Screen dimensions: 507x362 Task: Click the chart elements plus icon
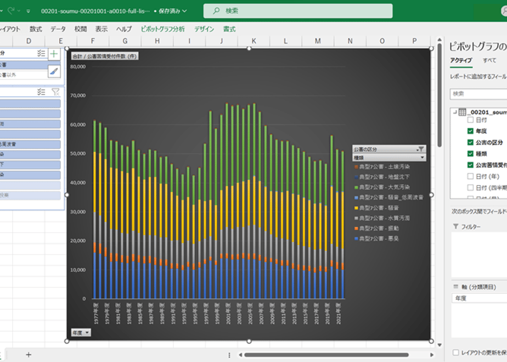(x=54, y=54)
